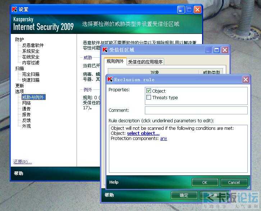261x211 pixels.
Task: Open Help in Exclusion rule dialog
Action: click(x=114, y=182)
